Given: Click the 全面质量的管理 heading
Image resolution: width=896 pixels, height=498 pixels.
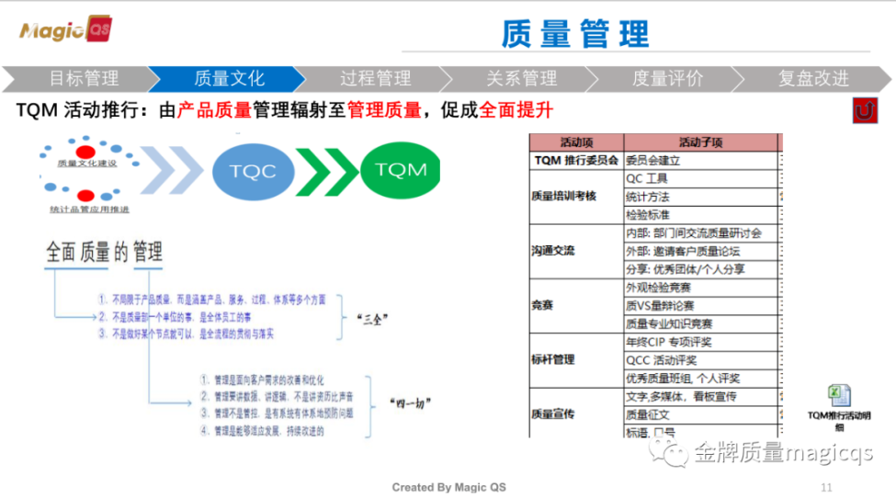Looking at the screenshot, I should tap(104, 252).
